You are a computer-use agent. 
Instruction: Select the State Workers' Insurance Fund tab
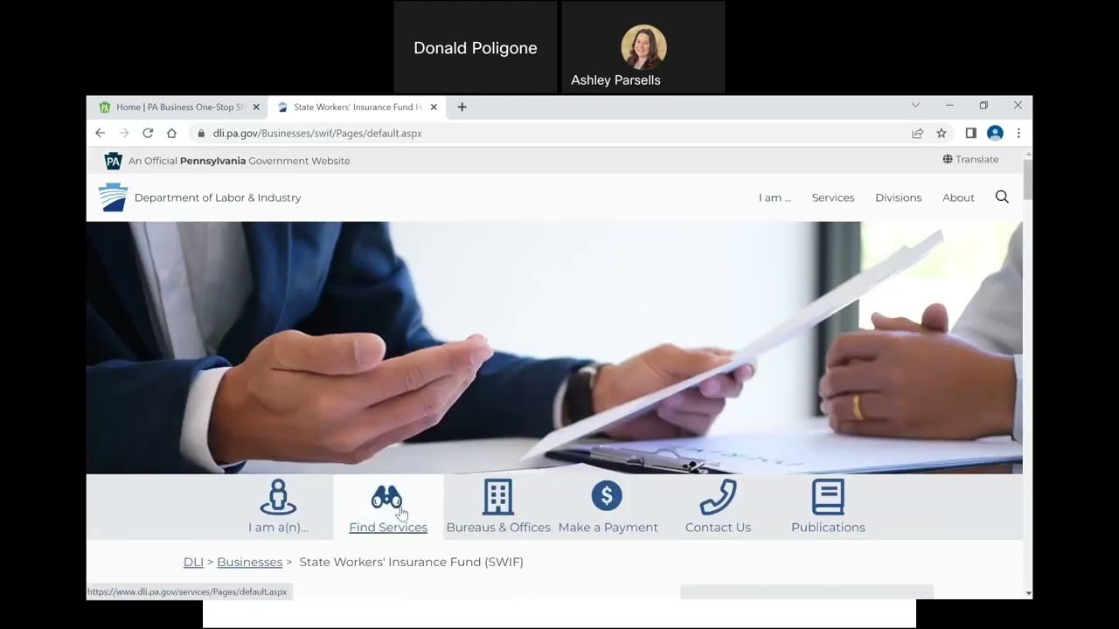tap(357, 107)
